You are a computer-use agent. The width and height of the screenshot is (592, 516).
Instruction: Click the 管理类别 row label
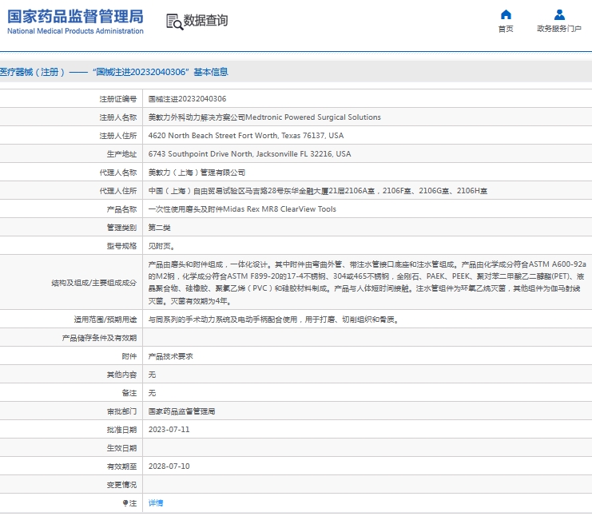(121, 228)
